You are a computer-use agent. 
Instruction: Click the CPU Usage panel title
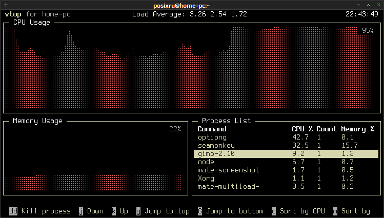[x=32, y=22]
